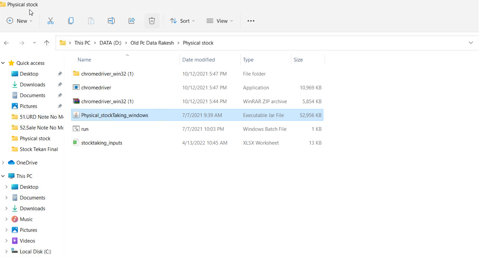Collapse the Quick access tree section
Screen dimensions: 479x257
coord(3,63)
